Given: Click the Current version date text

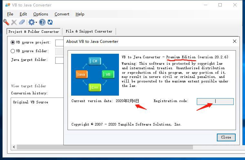Looking at the screenshot, I should (x=105, y=101).
